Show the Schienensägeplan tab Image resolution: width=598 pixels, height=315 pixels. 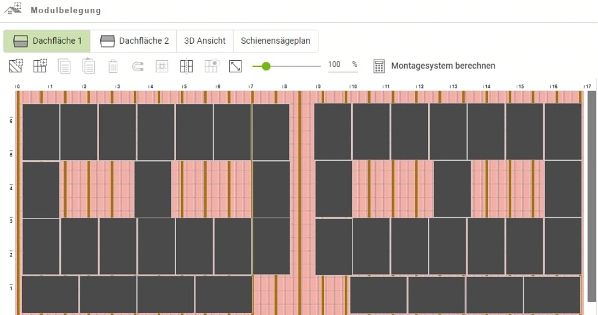[x=275, y=41]
